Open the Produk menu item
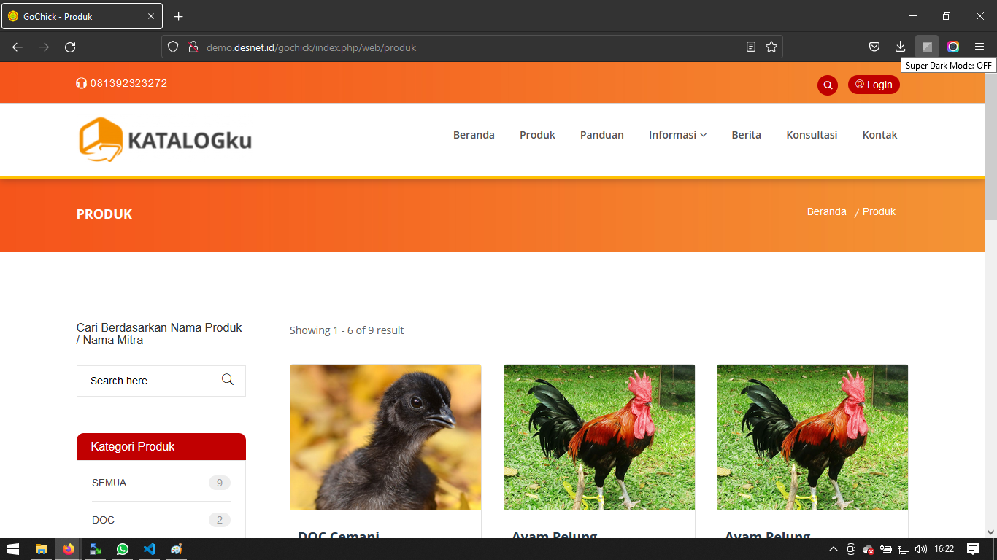The width and height of the screenshot is (997, 560). 537,135
